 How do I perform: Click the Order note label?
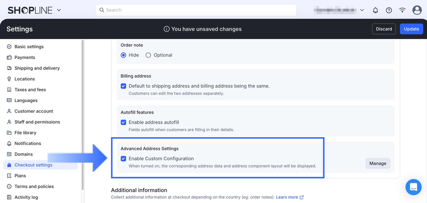point(132,45)
